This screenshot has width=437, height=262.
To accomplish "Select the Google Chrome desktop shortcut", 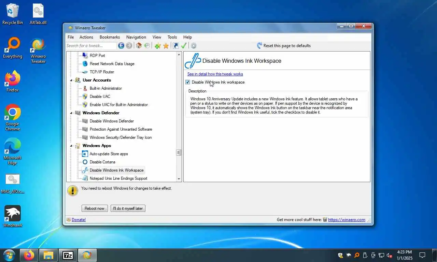I will tap(13, 118).
